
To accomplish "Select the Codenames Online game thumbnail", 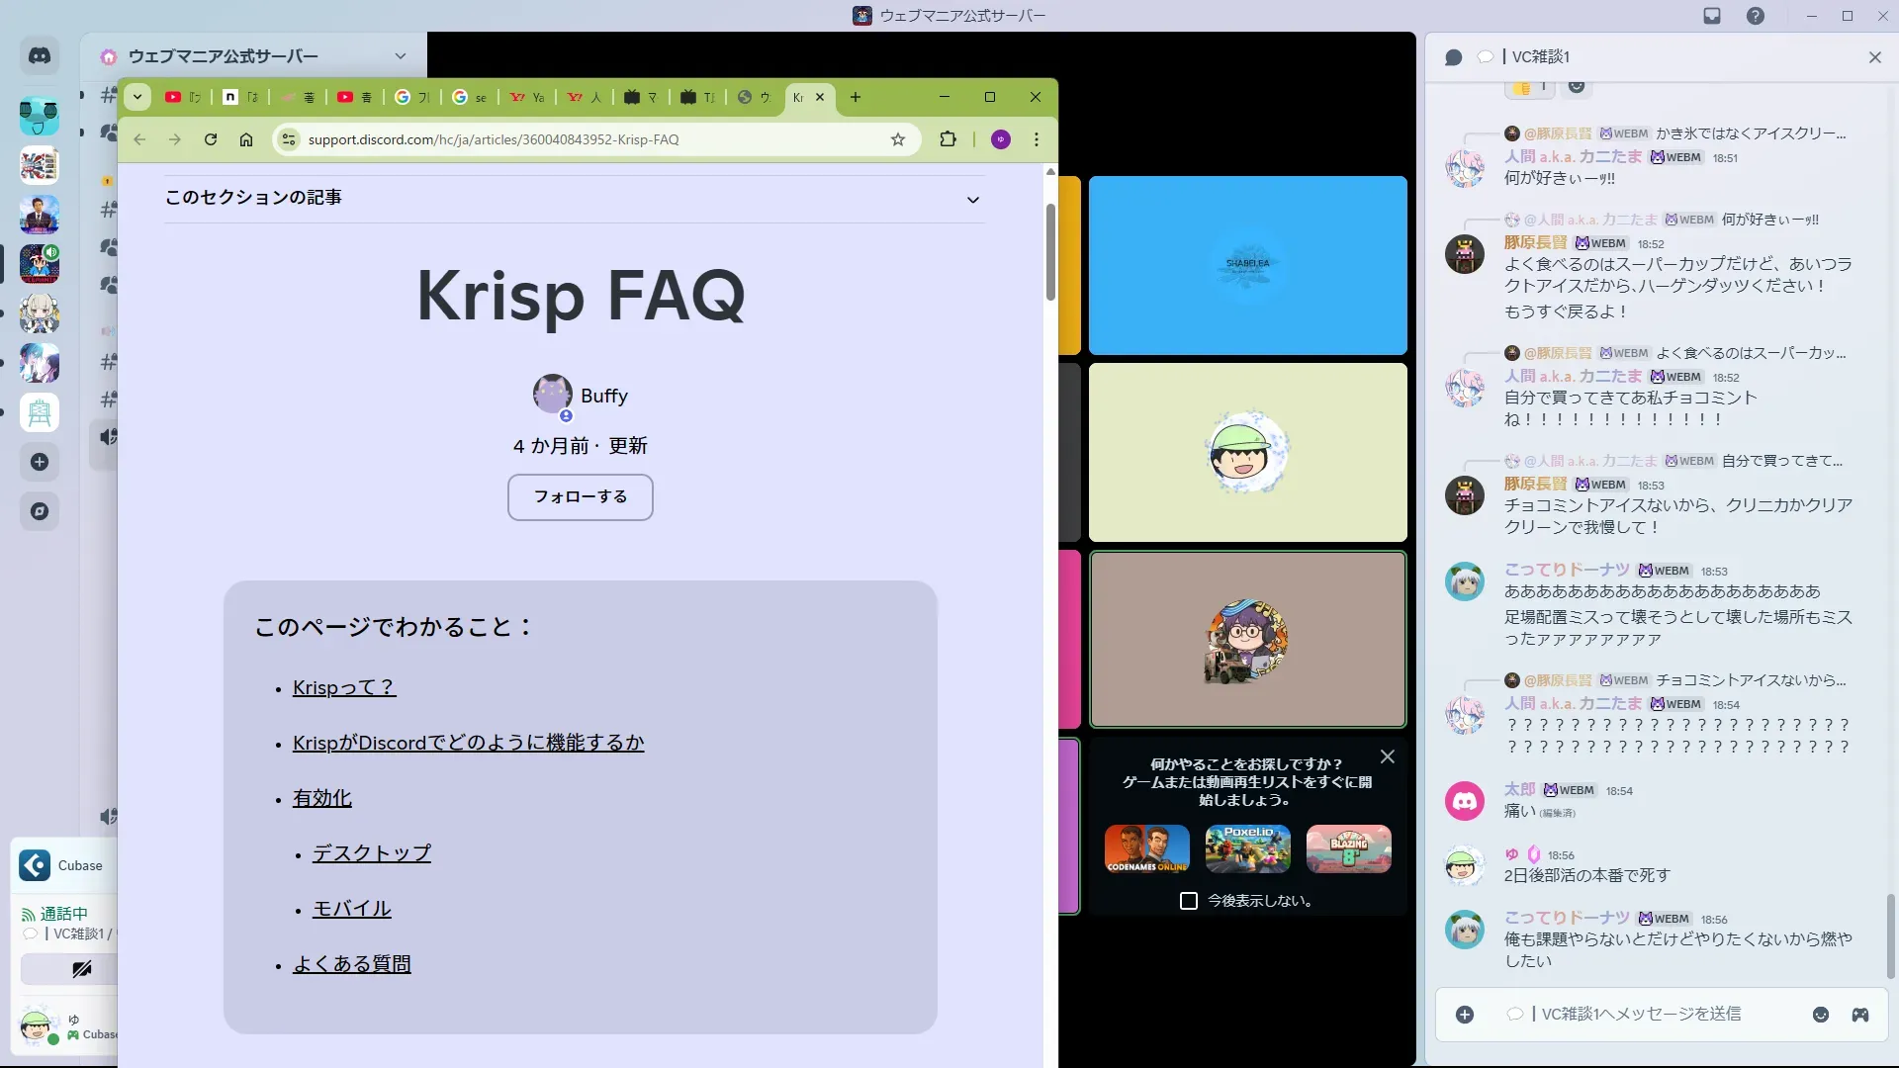I will tap(1147, 848).
